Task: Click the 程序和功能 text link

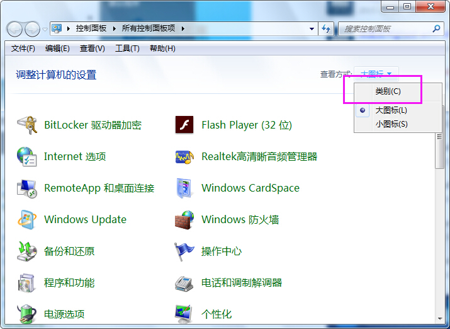Action: (69, 283)
